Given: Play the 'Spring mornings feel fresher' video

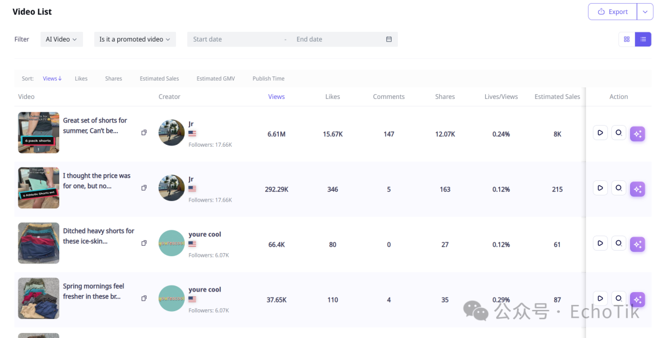Looking at the screenshot, I should pyautogui.click(x=600, y=298).
